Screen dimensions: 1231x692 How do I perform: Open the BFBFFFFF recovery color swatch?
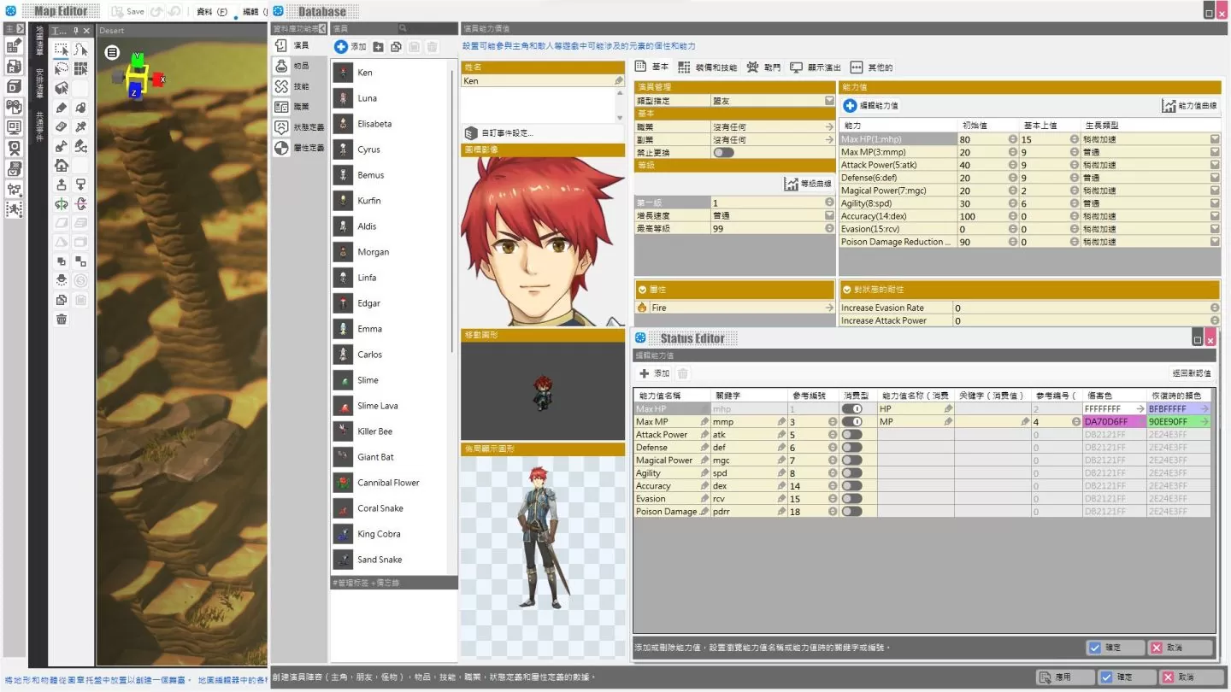pyautogui.click(x=1179, y=409)
